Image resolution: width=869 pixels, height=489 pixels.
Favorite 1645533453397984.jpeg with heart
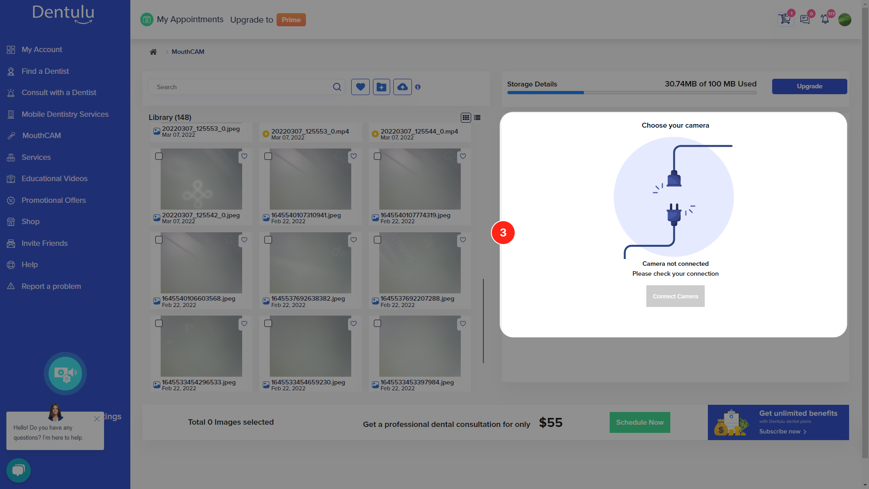tap(463, 323)
